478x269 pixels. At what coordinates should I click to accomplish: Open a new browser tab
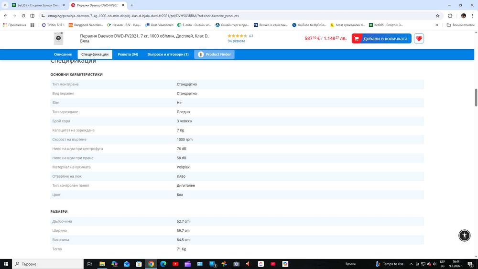click(132, 5)
